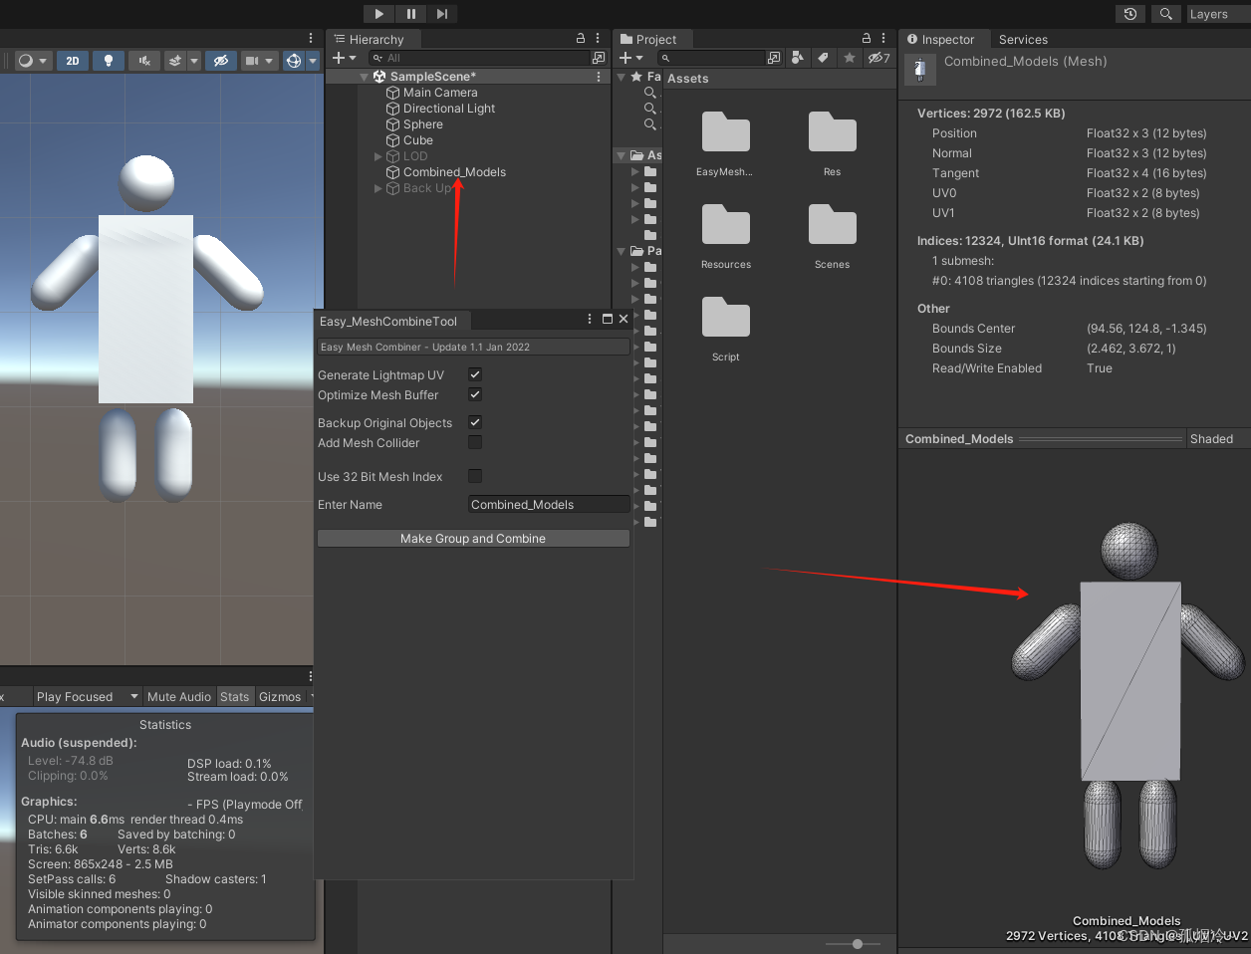The image size is (1251, 954).
Task: Focus the Project search field
Action: click(x=711, y=58)
